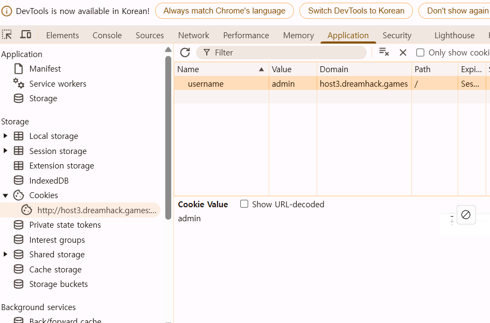This screenshot has height=323, width=490.
Task: Click the Expi... column header
Action: pos(472,69)
